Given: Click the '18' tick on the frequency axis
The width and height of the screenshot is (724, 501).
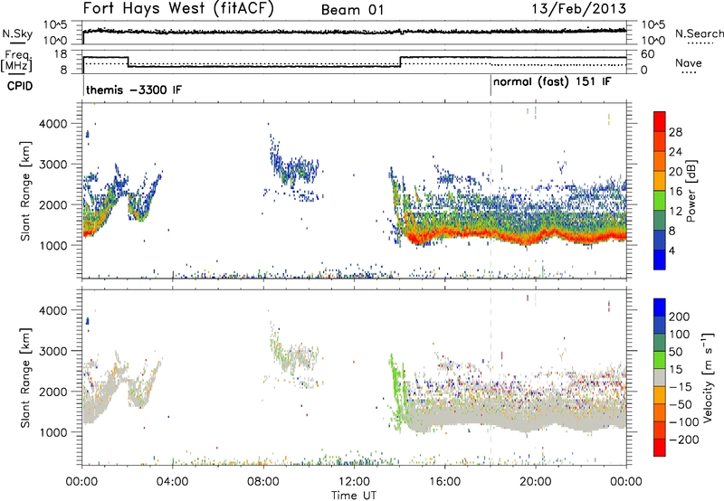Looking at the screenshot, I should click(x=61, y=54).
